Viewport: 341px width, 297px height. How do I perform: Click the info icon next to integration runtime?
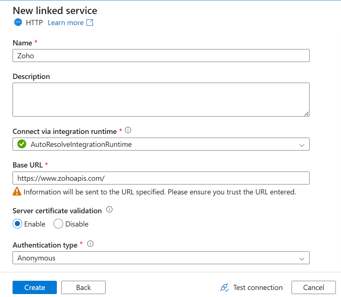(128, 130)
